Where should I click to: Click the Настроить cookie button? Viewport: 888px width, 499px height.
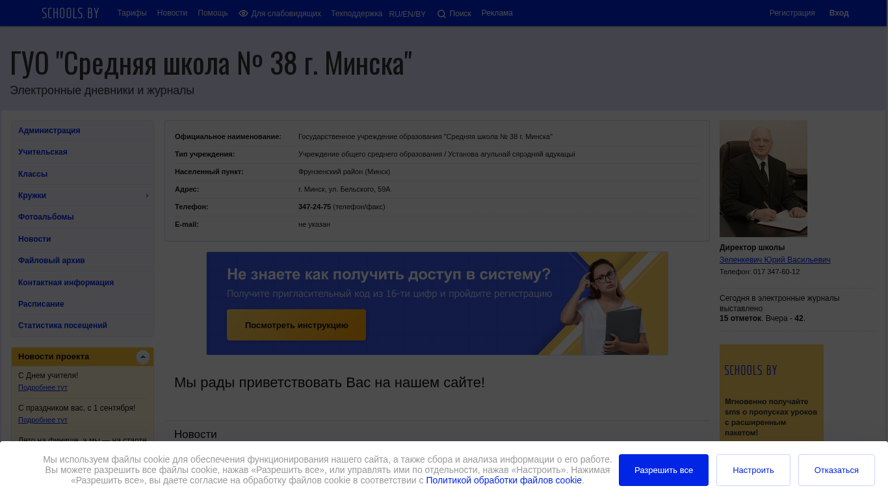pyautogui.click(x=753, y=470)
